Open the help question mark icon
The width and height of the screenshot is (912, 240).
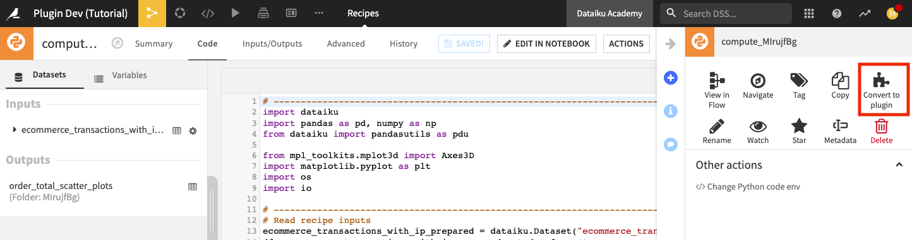coord(837,13)
